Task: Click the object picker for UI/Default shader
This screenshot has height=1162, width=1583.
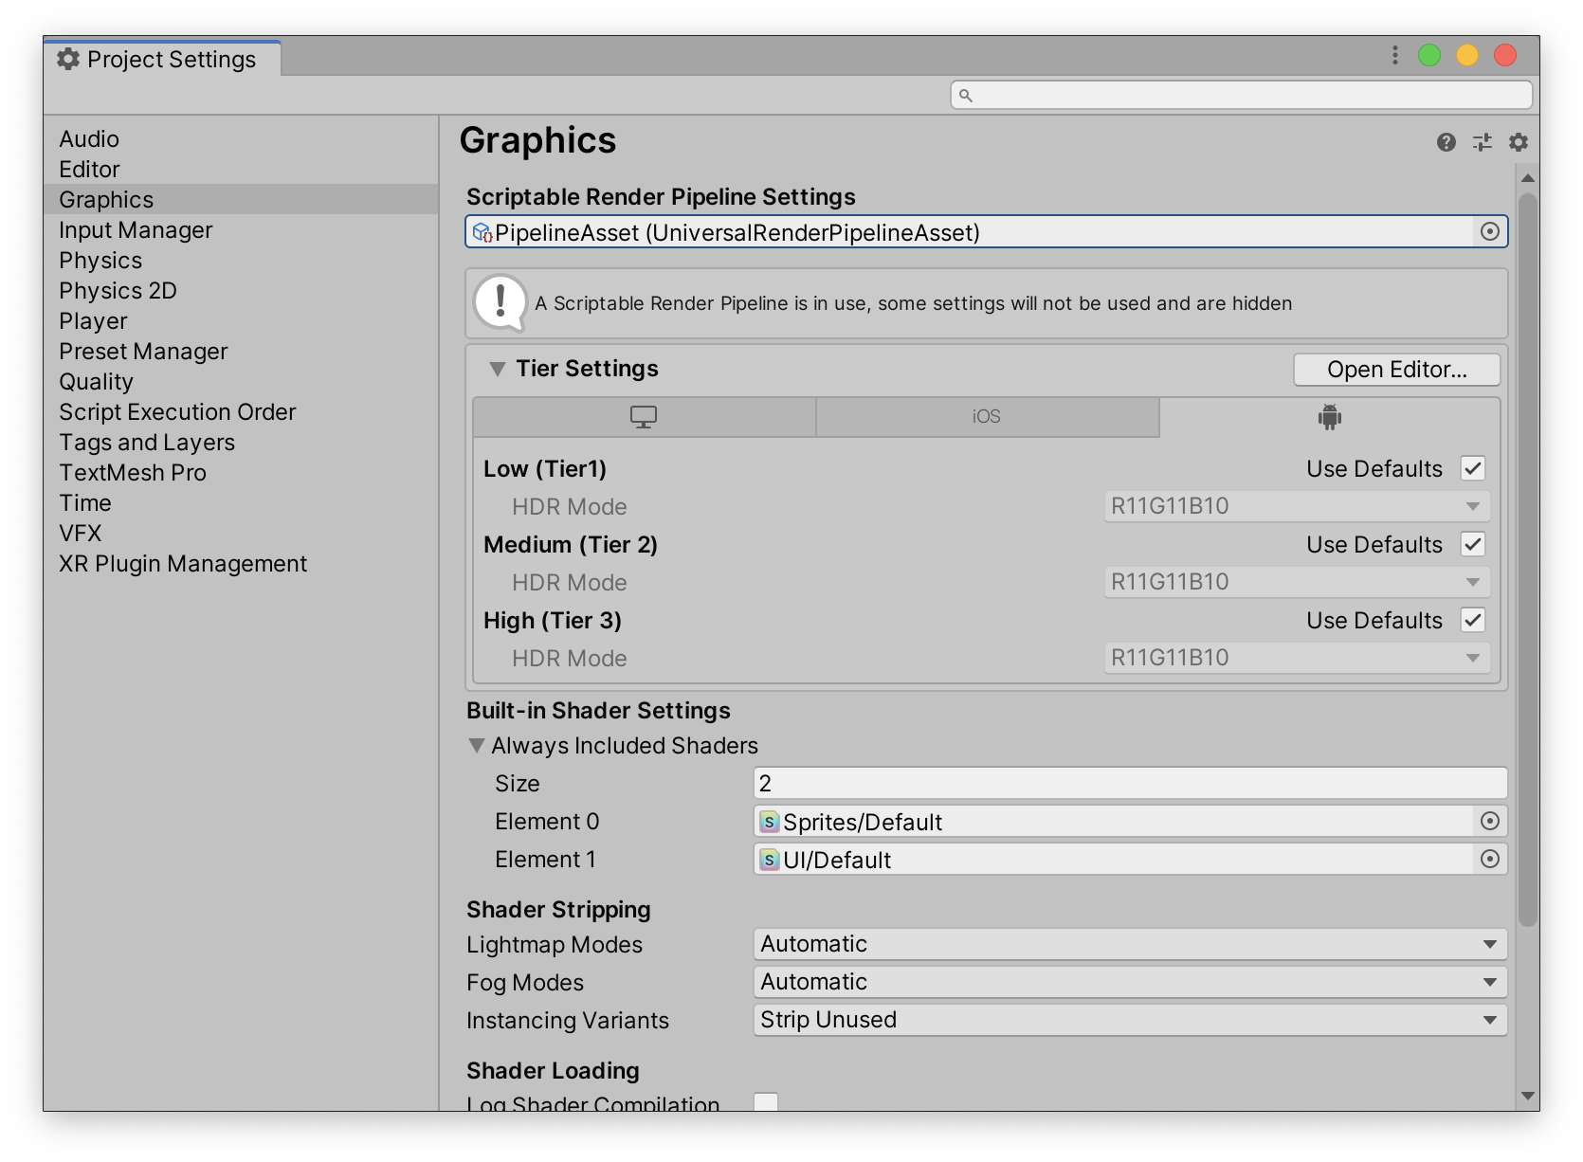Action: [1490, 859]
